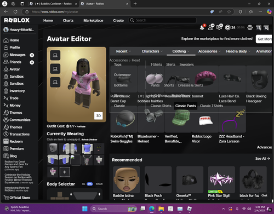The height and width of the screenshot is (214, 274).
Task: Reload the page with the refresh icon
Action: pyautogui.click(x=15, y=11)
